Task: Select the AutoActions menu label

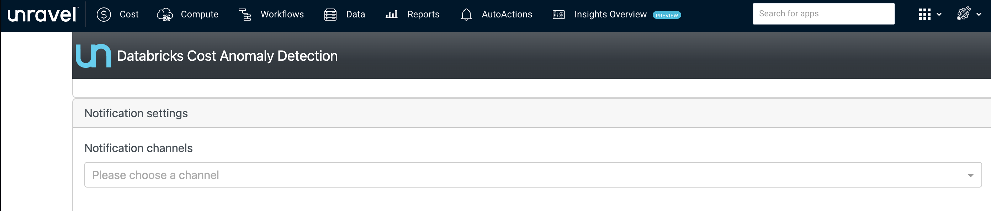Action: pyautogui.click(x=507, y=15)
